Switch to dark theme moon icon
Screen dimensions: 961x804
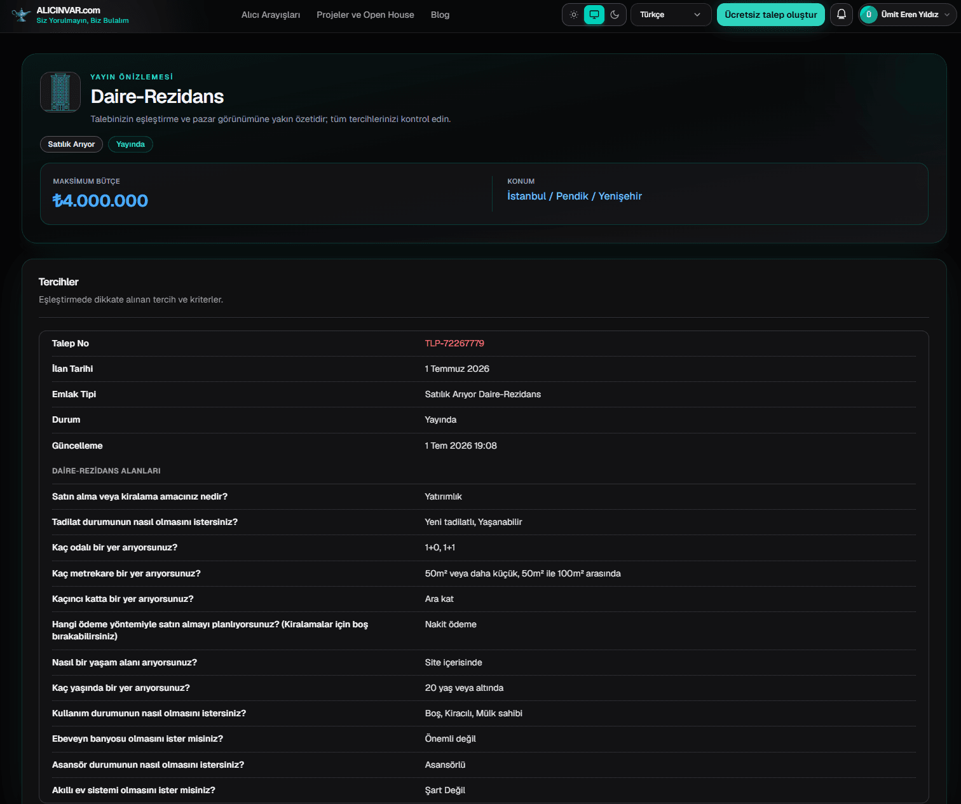pyautogui.click(x=615, y=15)
